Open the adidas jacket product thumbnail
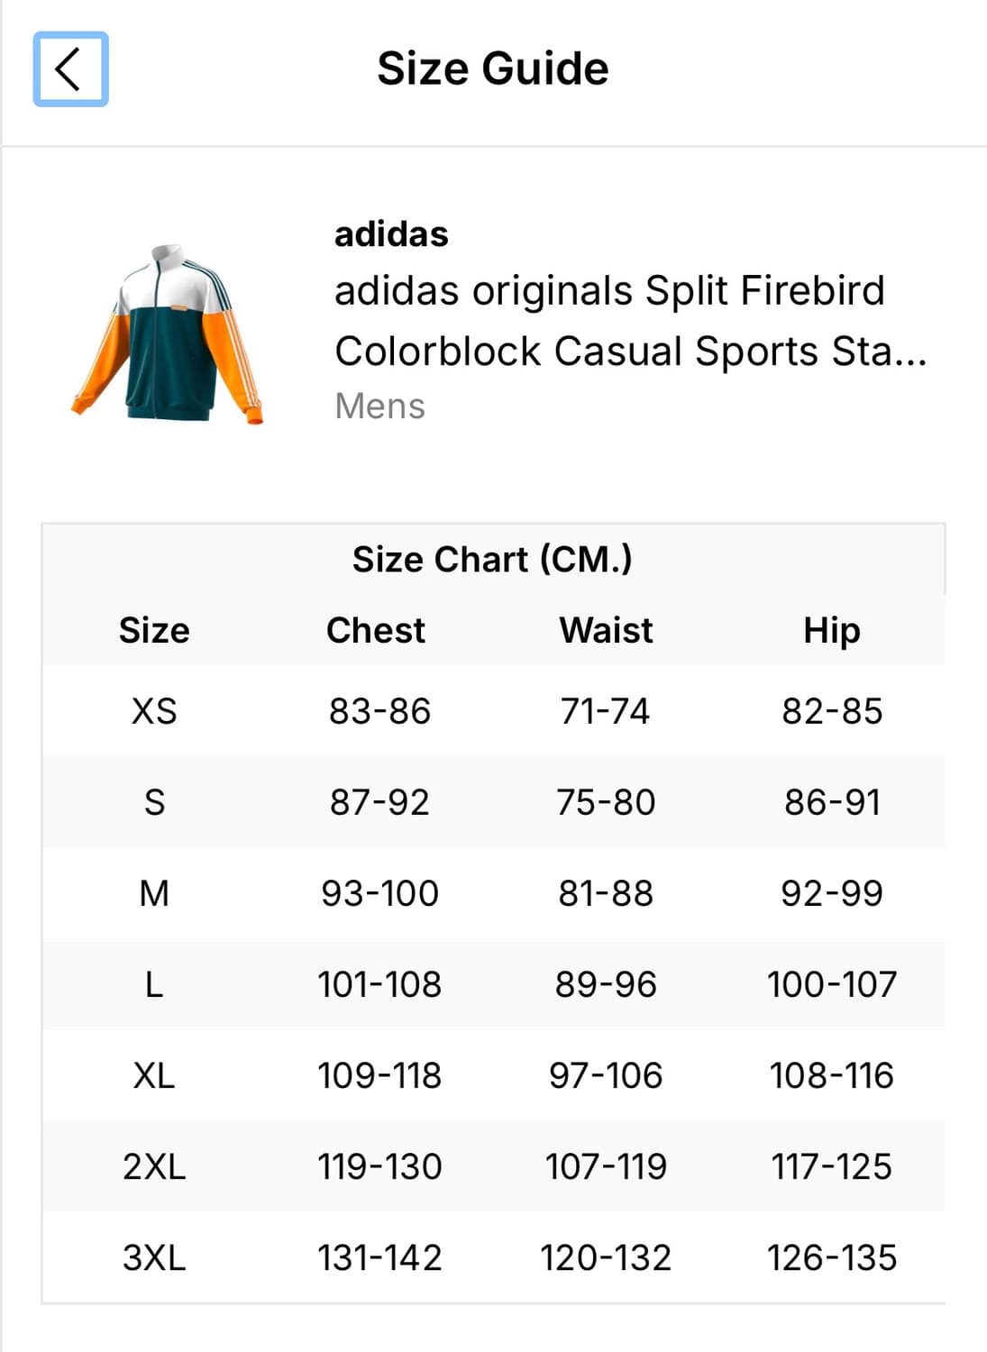Screen dimensions: 987x1352 [168, 333]
